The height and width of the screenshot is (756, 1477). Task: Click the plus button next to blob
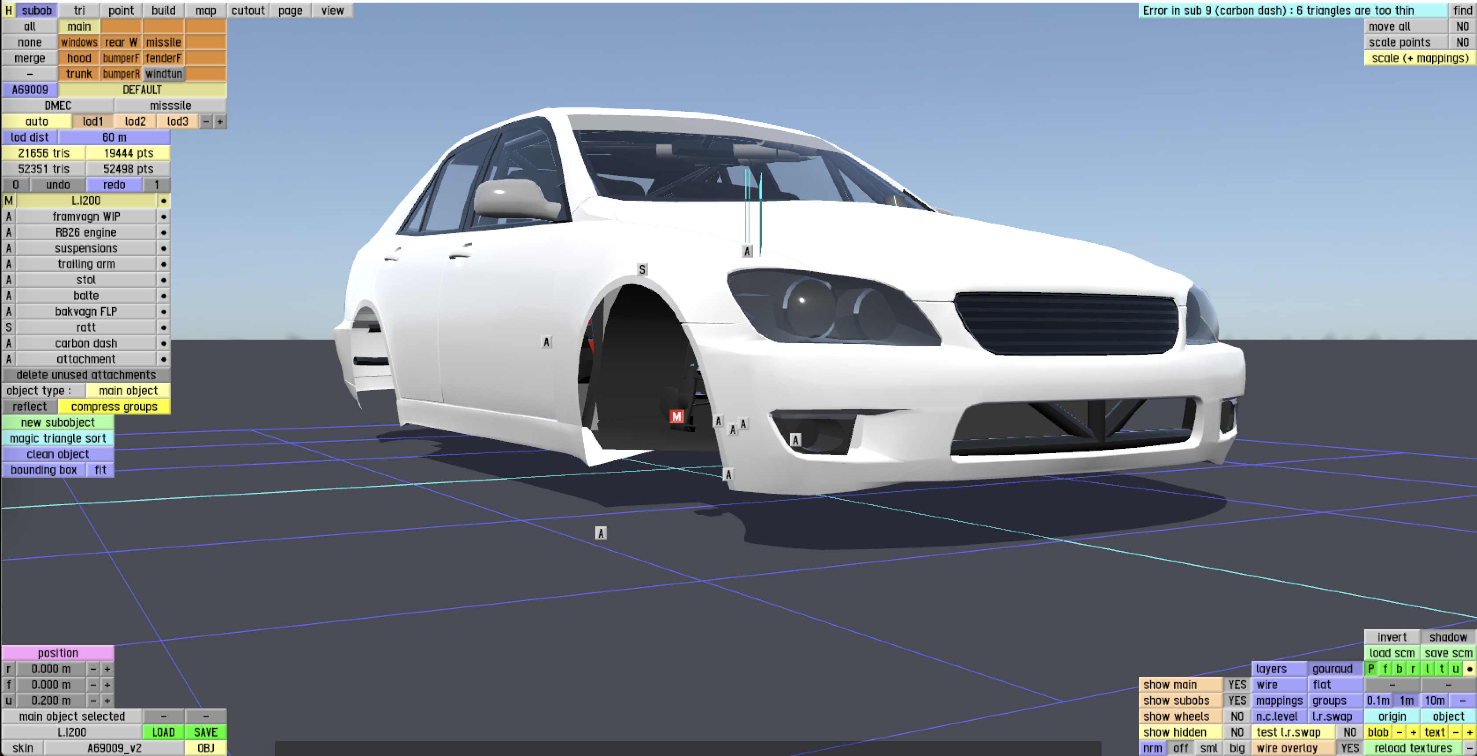[x=1413, y=733]
